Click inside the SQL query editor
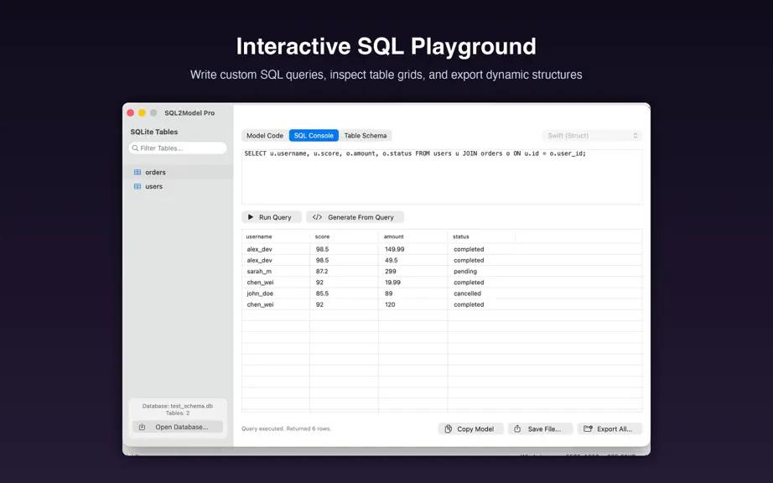The width and height of the screenshot is (773, 483). point(442,177)
